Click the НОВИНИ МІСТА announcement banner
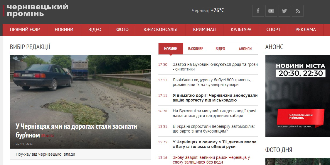The width and height of the screenshot is (330, 165). (297, 96)
